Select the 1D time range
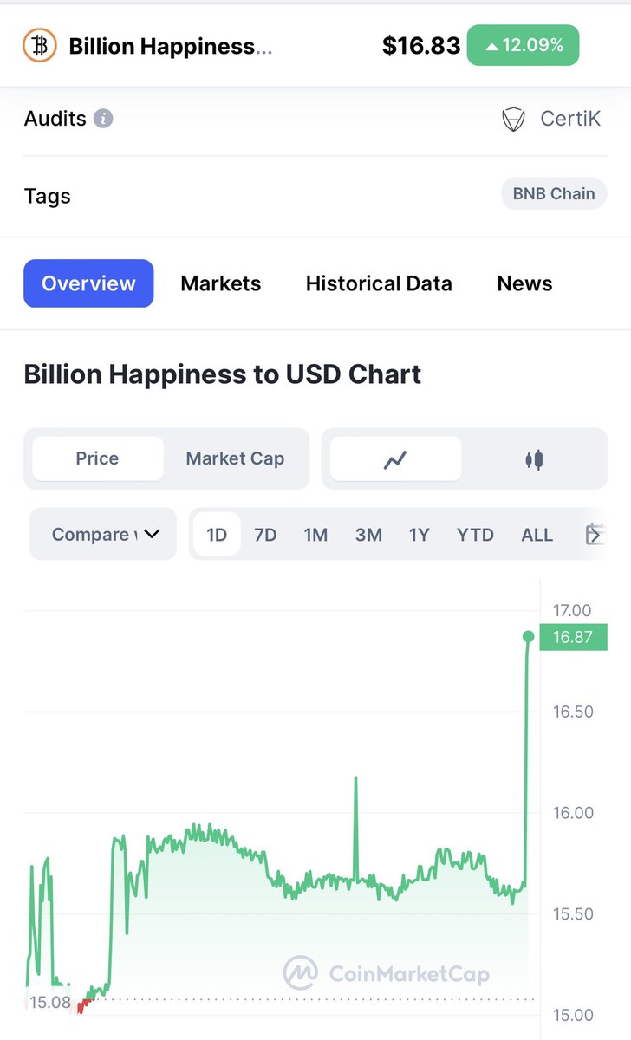Viewport: 631px width, 1040px height. click(x=217, y=535)
